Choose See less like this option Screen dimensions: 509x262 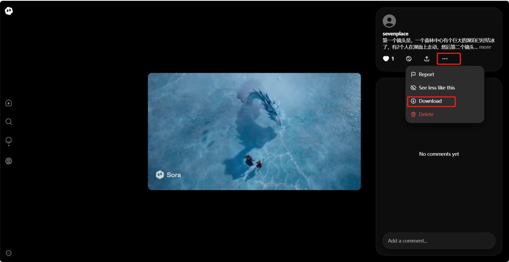(445, 87)
